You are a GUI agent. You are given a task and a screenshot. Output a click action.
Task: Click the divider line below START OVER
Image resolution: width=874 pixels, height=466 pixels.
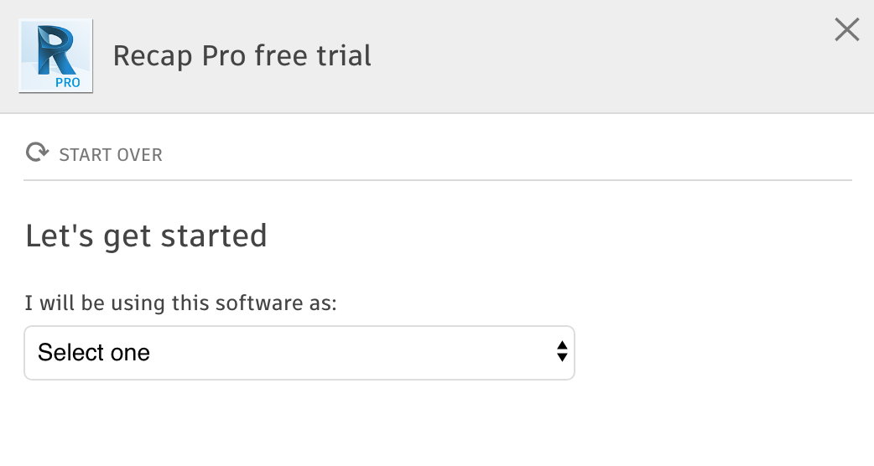click(x=437, y=180)
